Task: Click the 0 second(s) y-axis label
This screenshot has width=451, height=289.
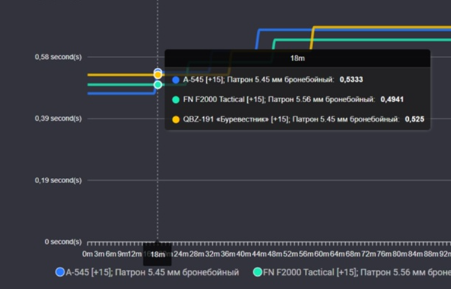Action: pyautogui.click(x=63, y=242)
